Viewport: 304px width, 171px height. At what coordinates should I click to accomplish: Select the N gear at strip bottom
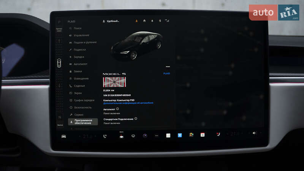coord(60,117)
